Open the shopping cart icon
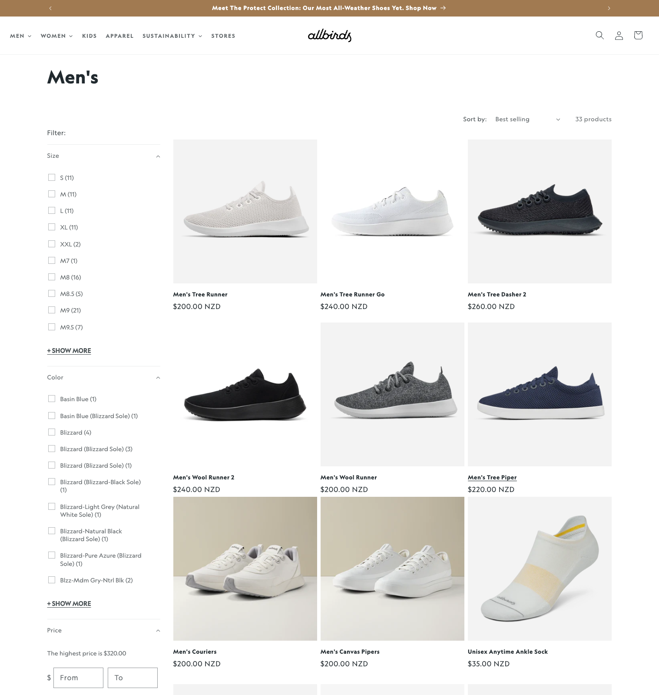The width and height of the screenshot is (659, 695). (638, 35)
